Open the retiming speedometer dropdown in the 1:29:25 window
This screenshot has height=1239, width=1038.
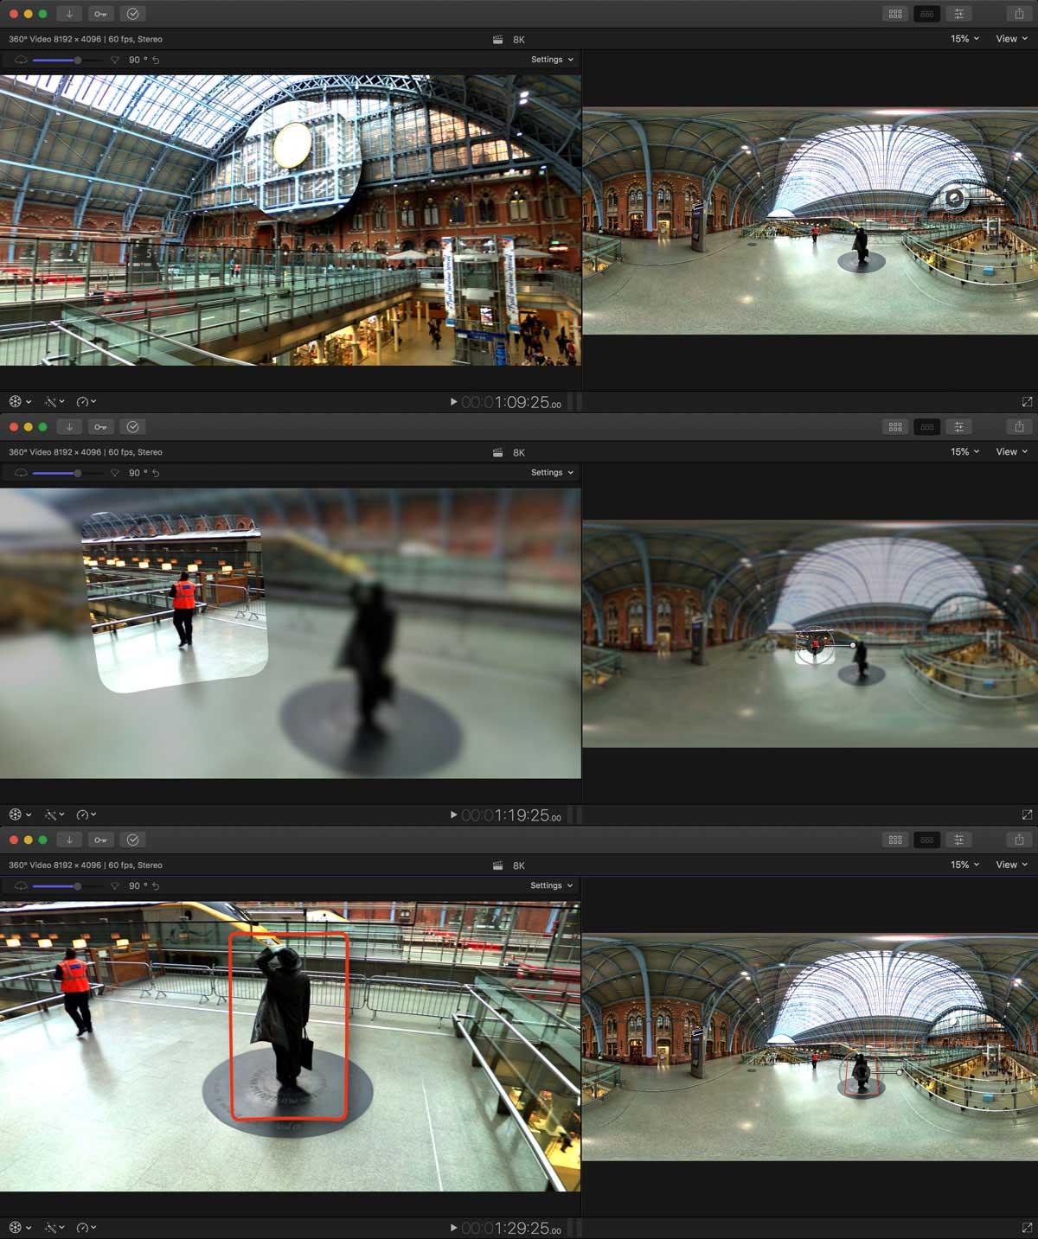(86, 1228)
